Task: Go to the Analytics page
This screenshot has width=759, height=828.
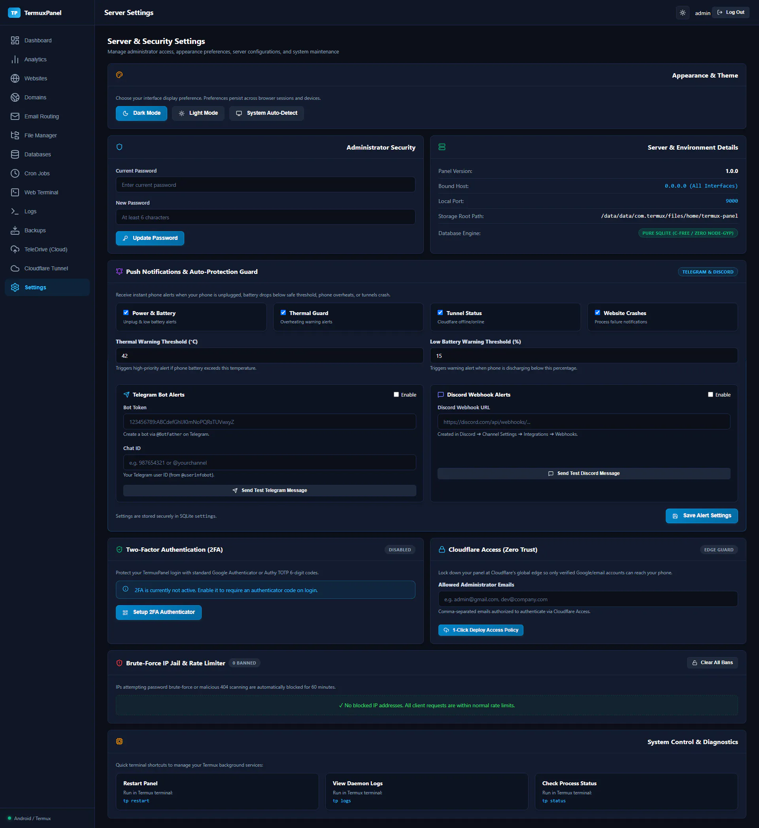Action: 47,59
